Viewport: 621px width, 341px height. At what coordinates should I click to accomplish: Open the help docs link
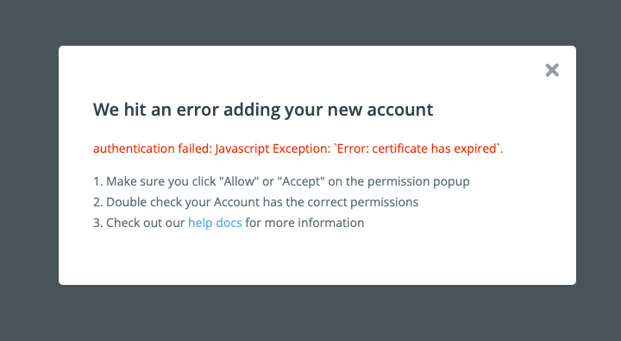[215, 223]
